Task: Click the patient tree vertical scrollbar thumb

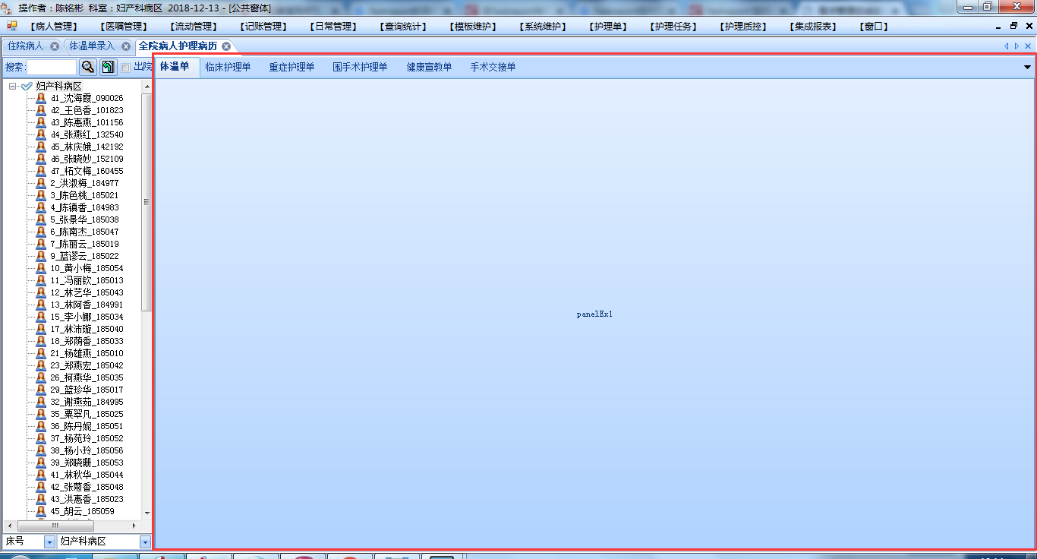Action: (147, 202)
